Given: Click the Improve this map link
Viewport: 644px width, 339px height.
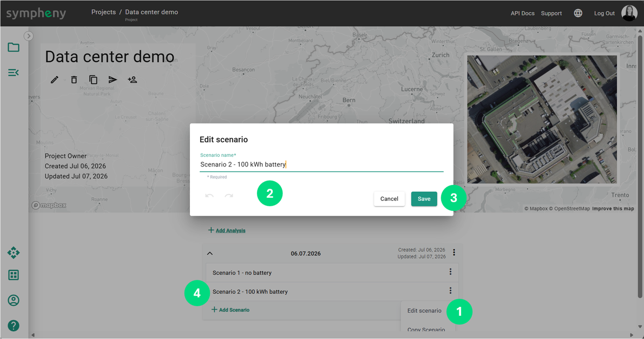Looking at the screenshot, I should pos(613,208).
